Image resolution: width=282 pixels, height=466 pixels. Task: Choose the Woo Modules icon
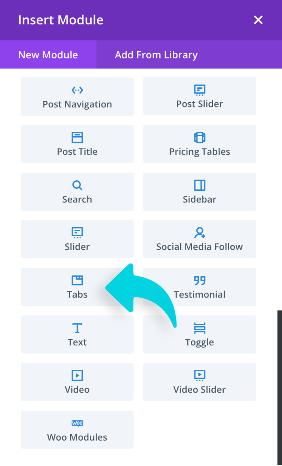(x=77, y=423)
